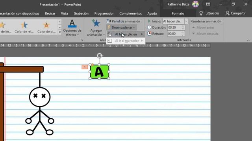The width and height of the screenshot is (252, 141).
Task: Restore down the PowerPoint window
Action: (x=233, y=4)
